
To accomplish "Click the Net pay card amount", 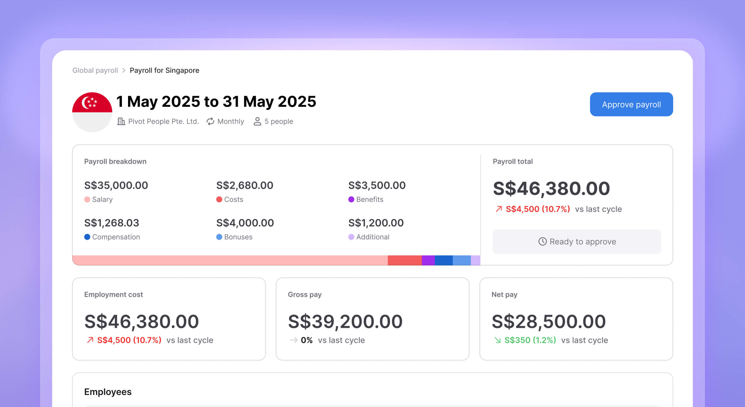I will pos(549,322).
